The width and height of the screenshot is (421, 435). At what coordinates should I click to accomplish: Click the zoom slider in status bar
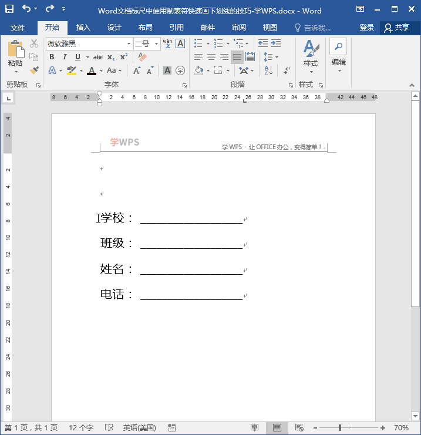[x=339, y=428]
